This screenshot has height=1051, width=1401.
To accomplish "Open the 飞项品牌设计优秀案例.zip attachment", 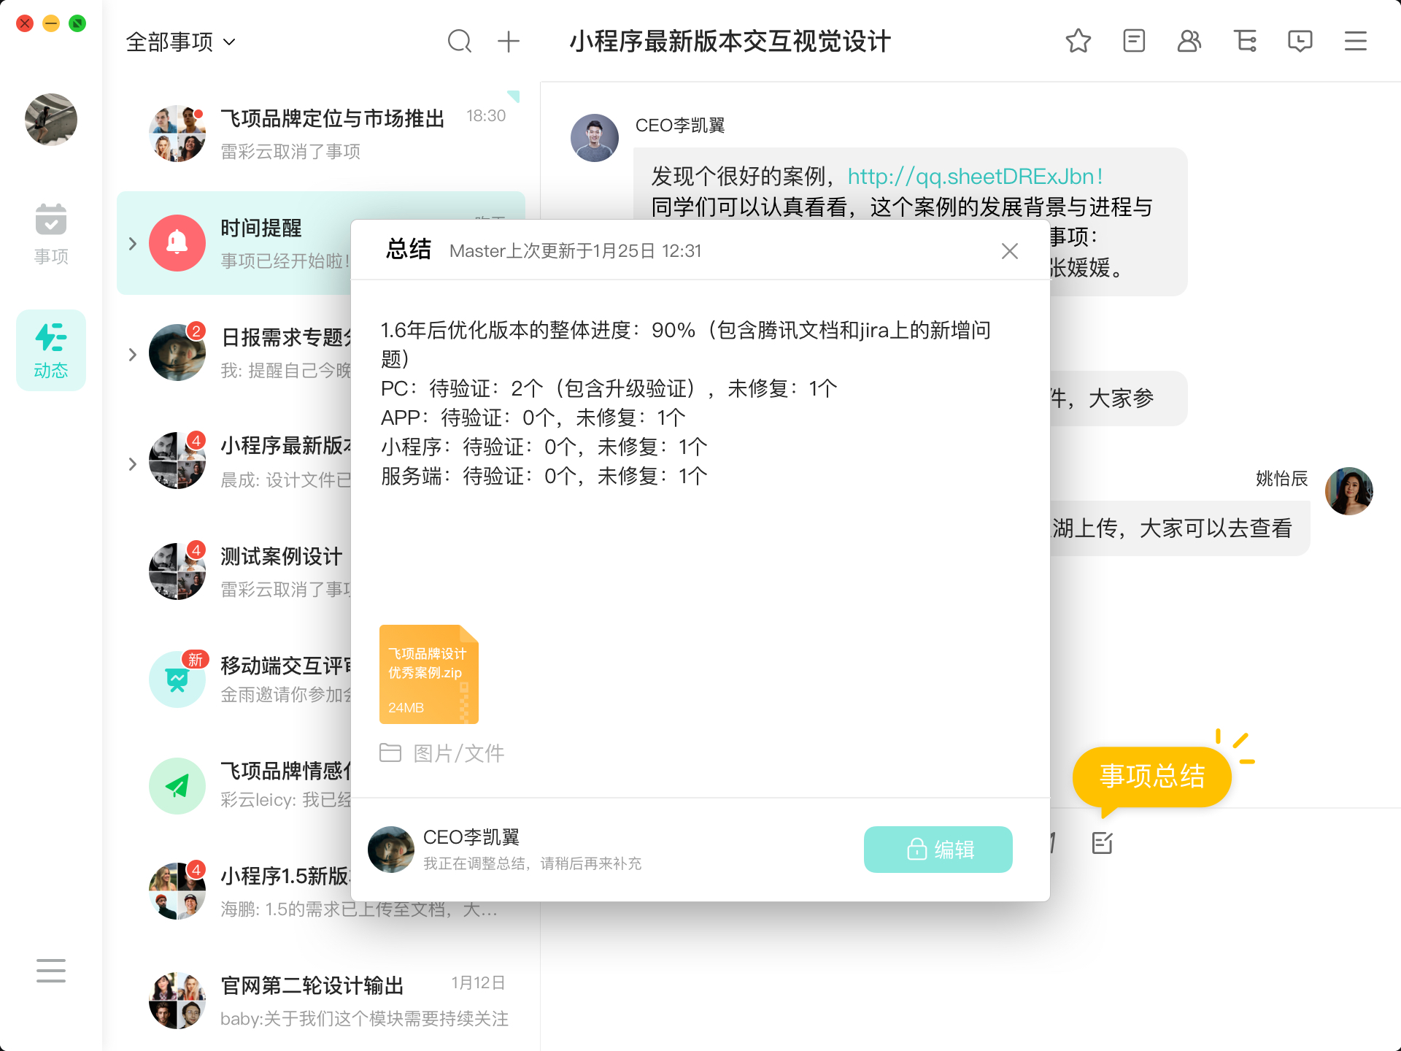I will [428, 674].
